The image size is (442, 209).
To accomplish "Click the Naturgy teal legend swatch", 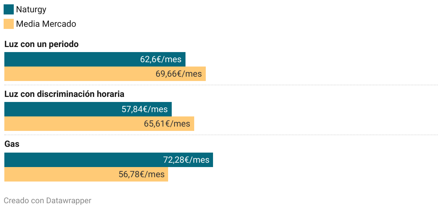I will 9,9.
